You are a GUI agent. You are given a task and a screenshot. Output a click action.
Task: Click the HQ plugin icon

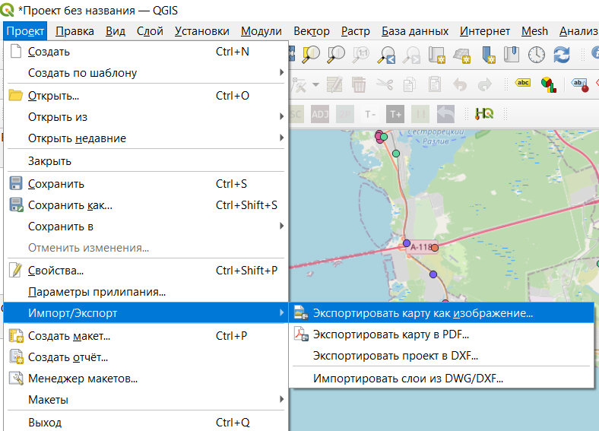pyautogui.click(x=484, y=114)
